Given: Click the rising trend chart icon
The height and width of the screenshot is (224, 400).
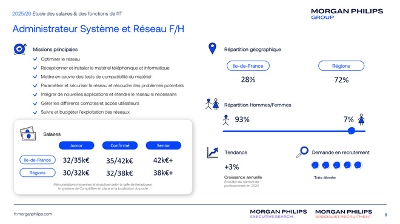Looking at the screenshot, I should [213, 153].
